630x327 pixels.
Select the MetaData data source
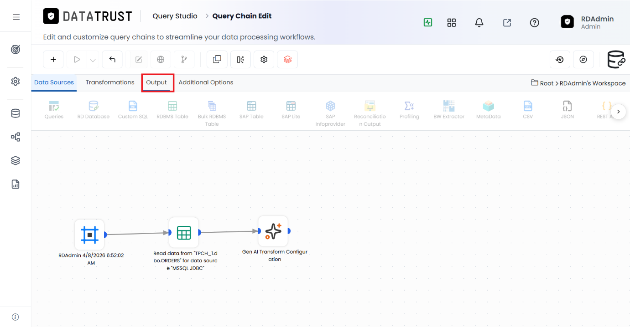(489, 110)
